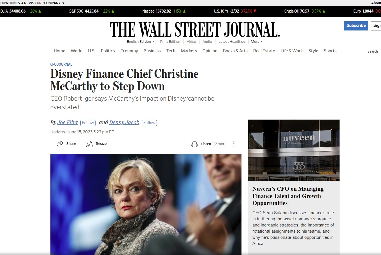The width and height of the screenshot is (381, 255).
Task: Click the Disney Finance Chief article headline
Action: point(124,80)
